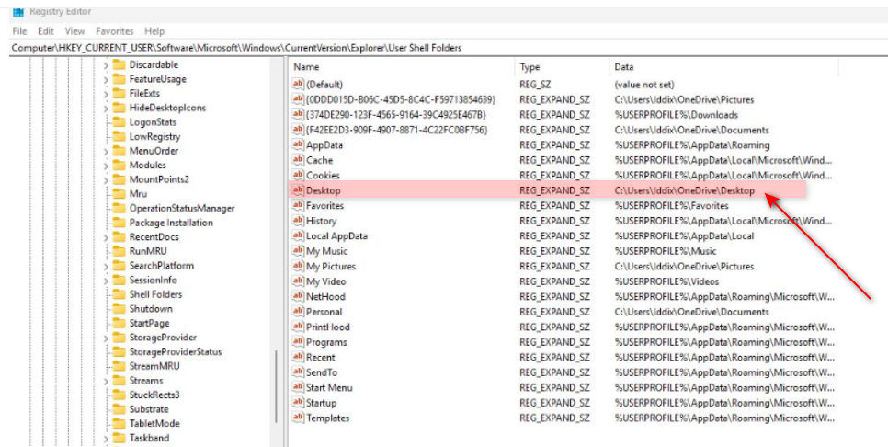Select the StreamMRU folder icon
This screenshot has width=888, height=447.
click(119, 366)
